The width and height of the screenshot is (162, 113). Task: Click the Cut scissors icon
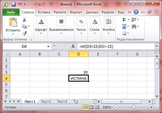pos(24,20)
